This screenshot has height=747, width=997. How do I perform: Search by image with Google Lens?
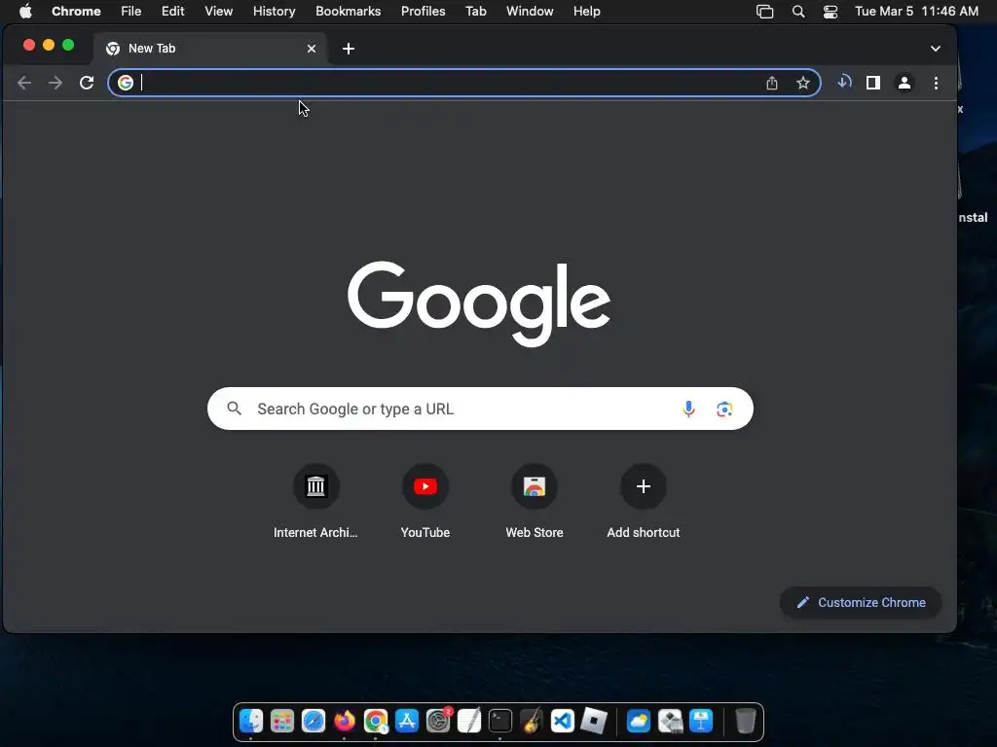click(724, 409)
